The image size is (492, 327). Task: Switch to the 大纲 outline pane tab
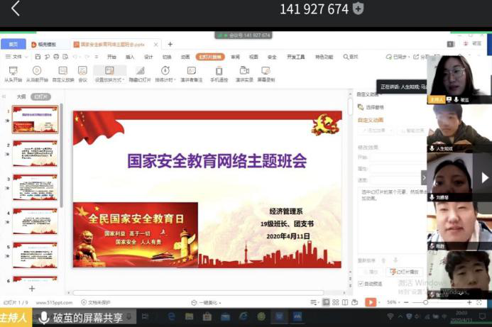click(21, 96)
